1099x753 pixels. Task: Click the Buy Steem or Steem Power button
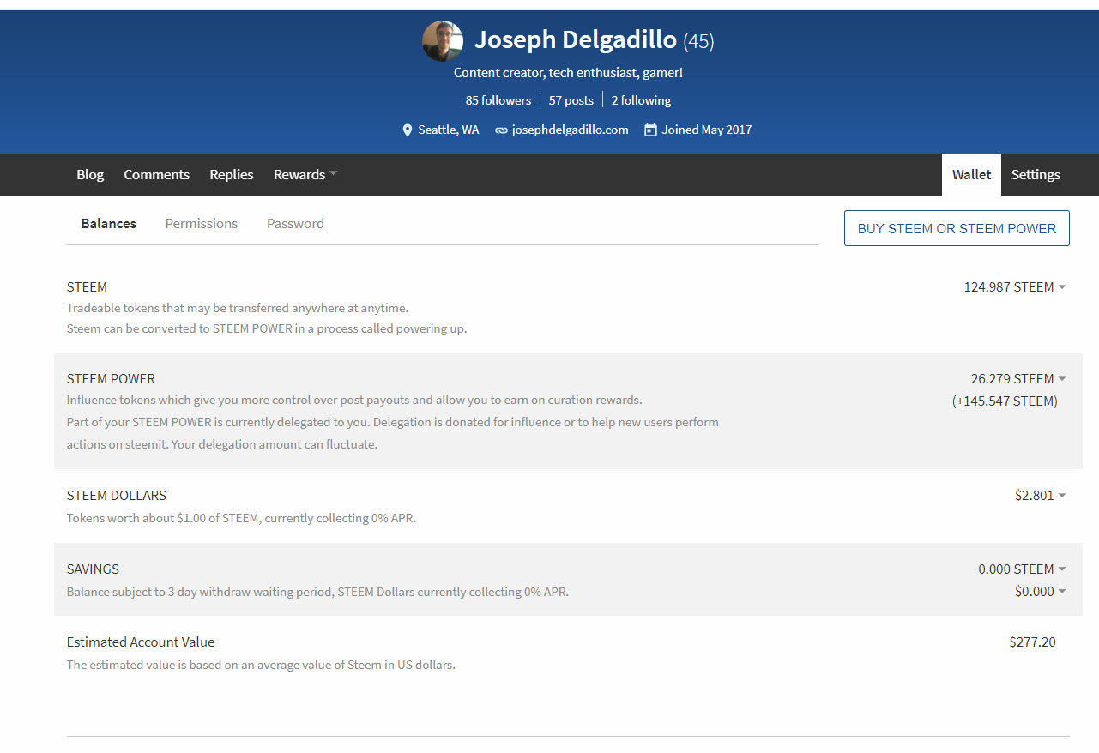(957, 228)
